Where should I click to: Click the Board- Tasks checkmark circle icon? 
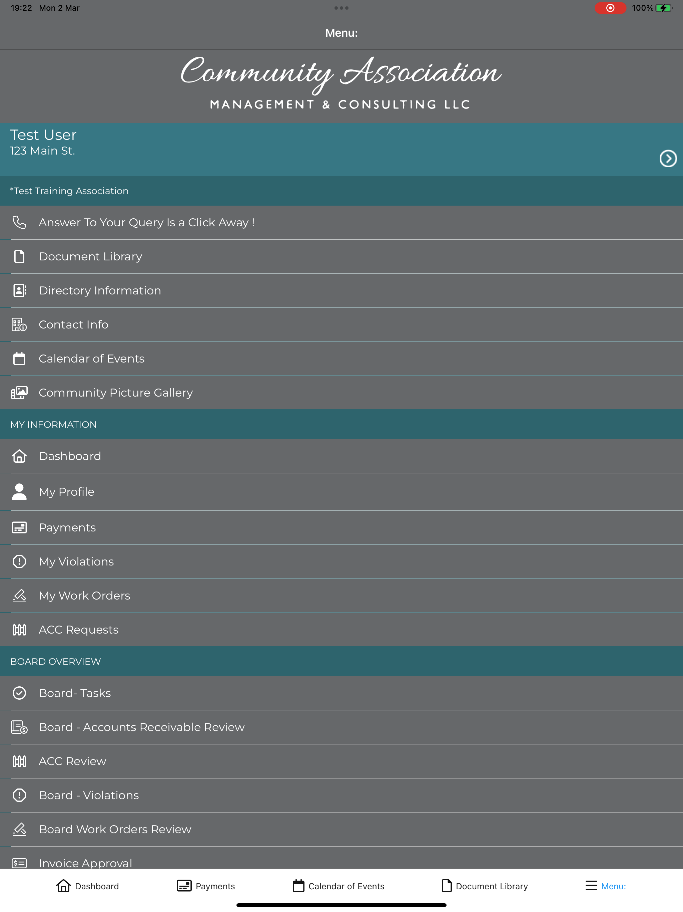coord(19,693)
